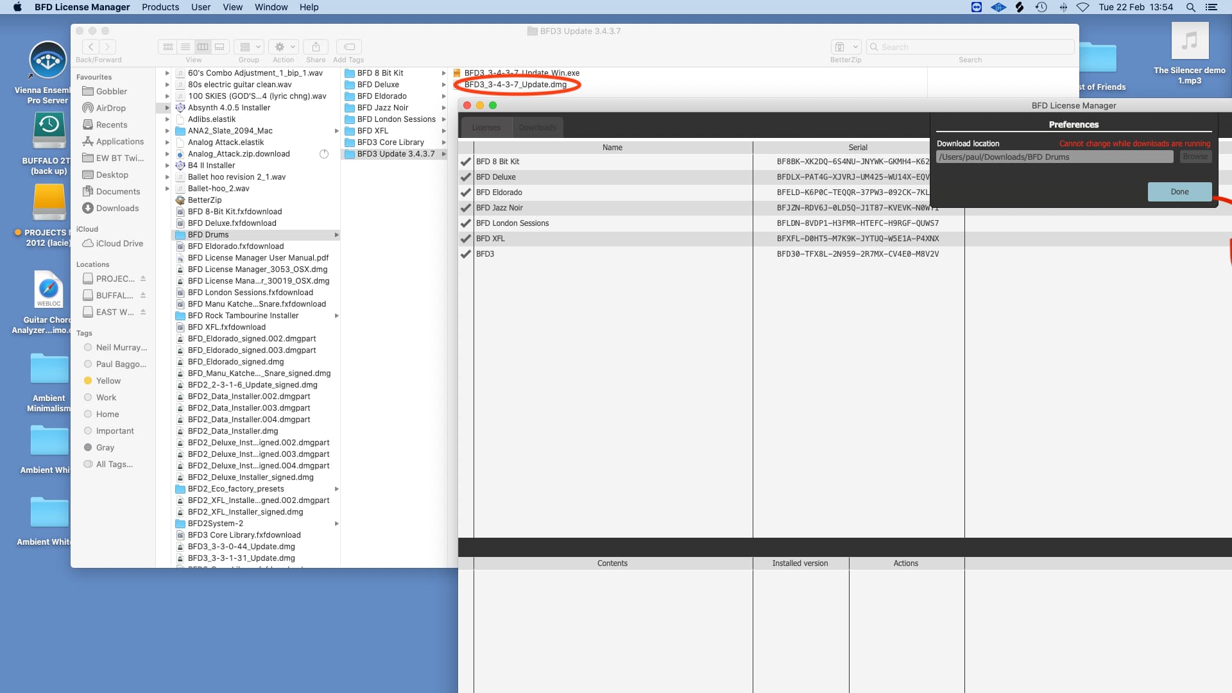The image size is (1232, 693).
Task: Open Spotlight search in menu bar
Action: coord(1190,7)
